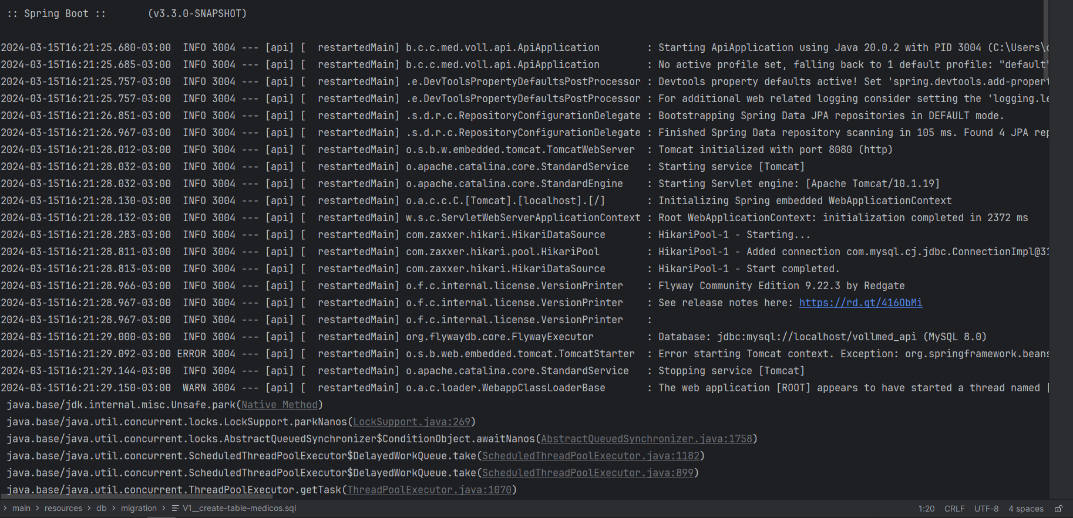This screenshot has width=1073, height=518.
Task: Click the WARN log line from WebappClassLoaderBase
Action: (524, 388)
